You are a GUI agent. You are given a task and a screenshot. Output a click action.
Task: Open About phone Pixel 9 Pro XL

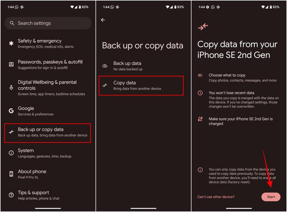tap(48, 174)
